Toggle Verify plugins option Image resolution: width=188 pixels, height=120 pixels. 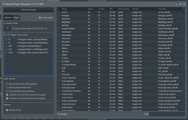(40, 18)
